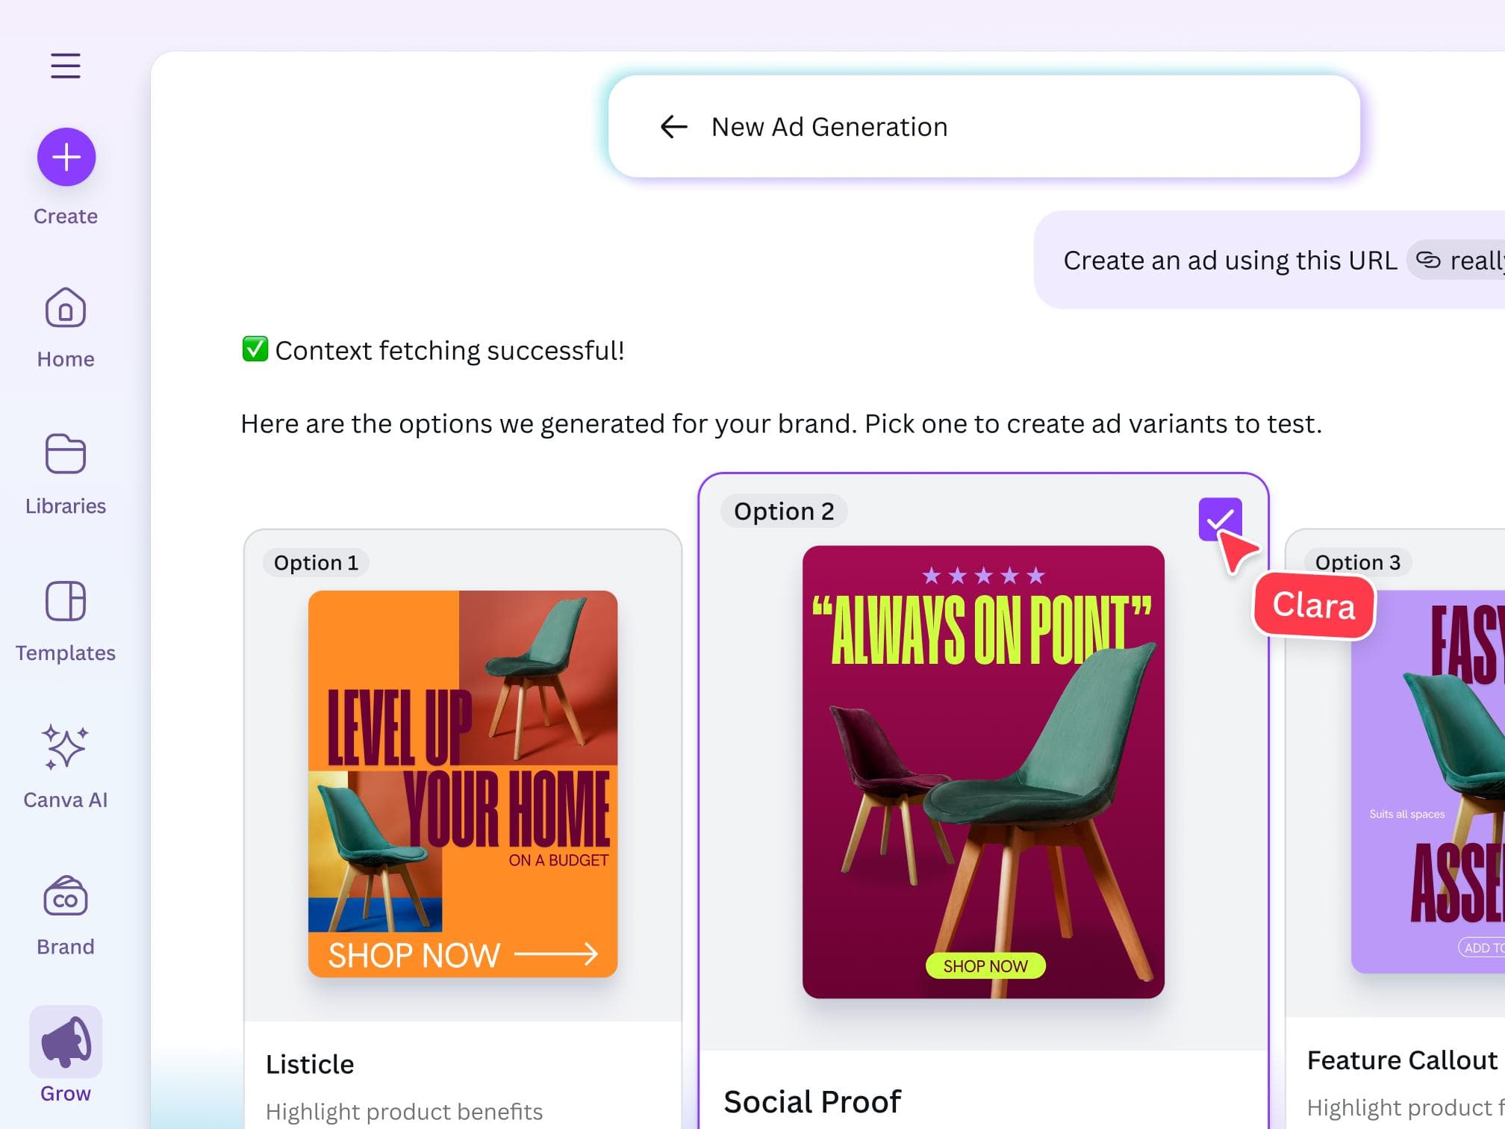Screen dimensions: 1505x1129
Task: Click the Feature Callout title
Action: coord(1401,1060)
